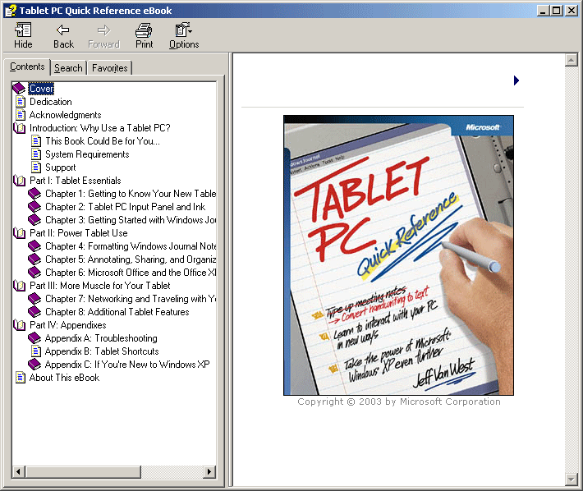583x491 pixels.
Task: Open Chapter 4: Formatting Windows Journal Notes
Action: tap(131, 246)
